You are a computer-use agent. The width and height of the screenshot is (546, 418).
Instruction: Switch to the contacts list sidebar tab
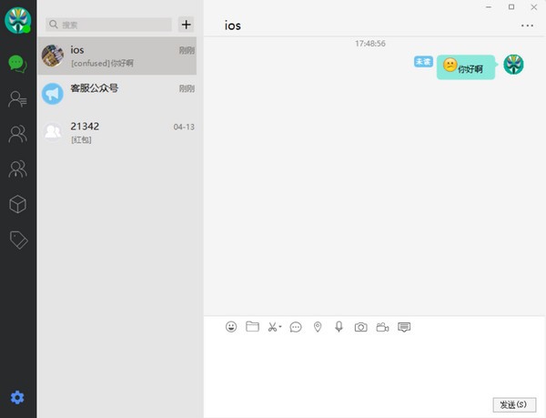[17, 99]
